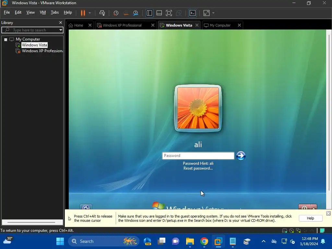The image size is (332, 249).
Task: Open Google Chrome from the taskbar
Action: [x=204, y=241]
